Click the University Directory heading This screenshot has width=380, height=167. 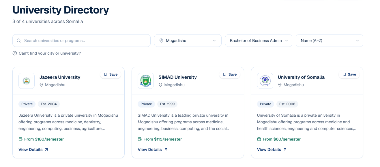pyautogui.click(x=61, y=10)
